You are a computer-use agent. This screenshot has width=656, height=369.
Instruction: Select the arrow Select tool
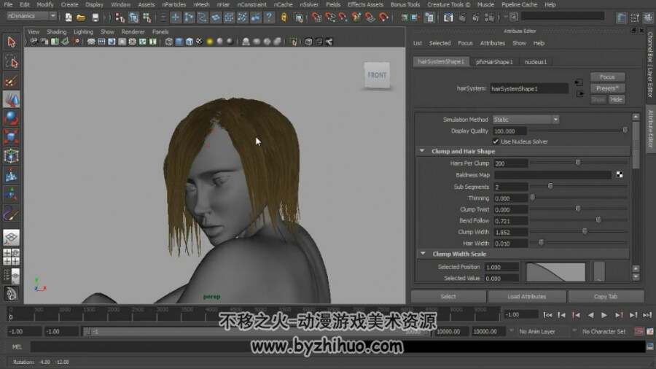(x=11, y=42)
